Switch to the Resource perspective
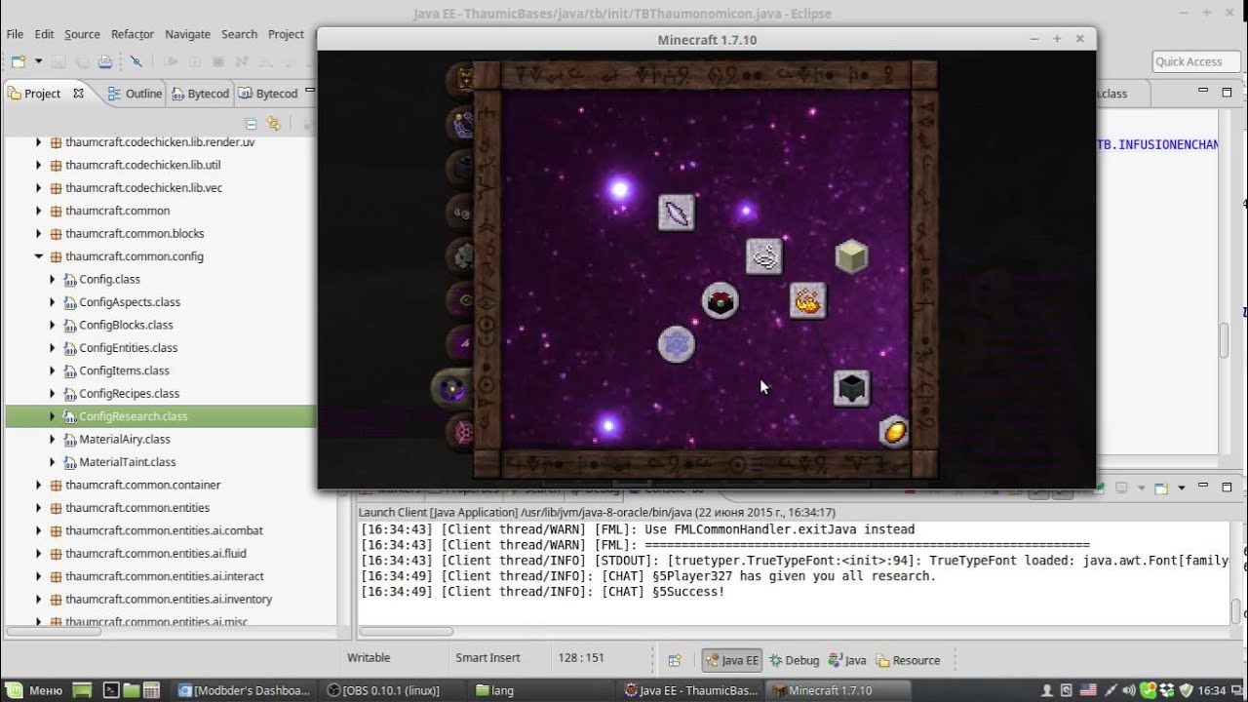 point(908,660)
